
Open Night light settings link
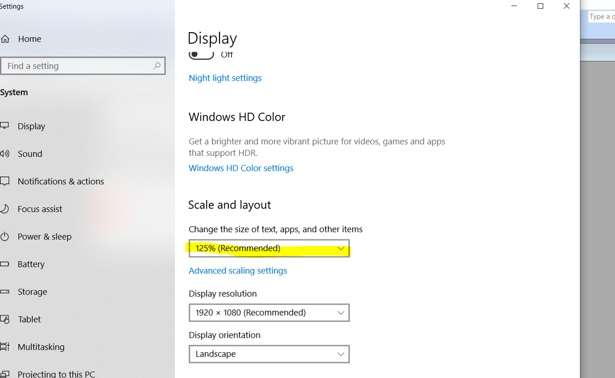click(225, 78)
